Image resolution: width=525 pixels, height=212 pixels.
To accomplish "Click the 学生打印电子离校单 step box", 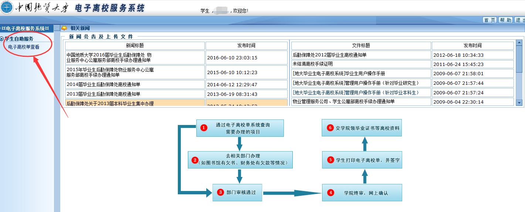I will tap(362, 160).
